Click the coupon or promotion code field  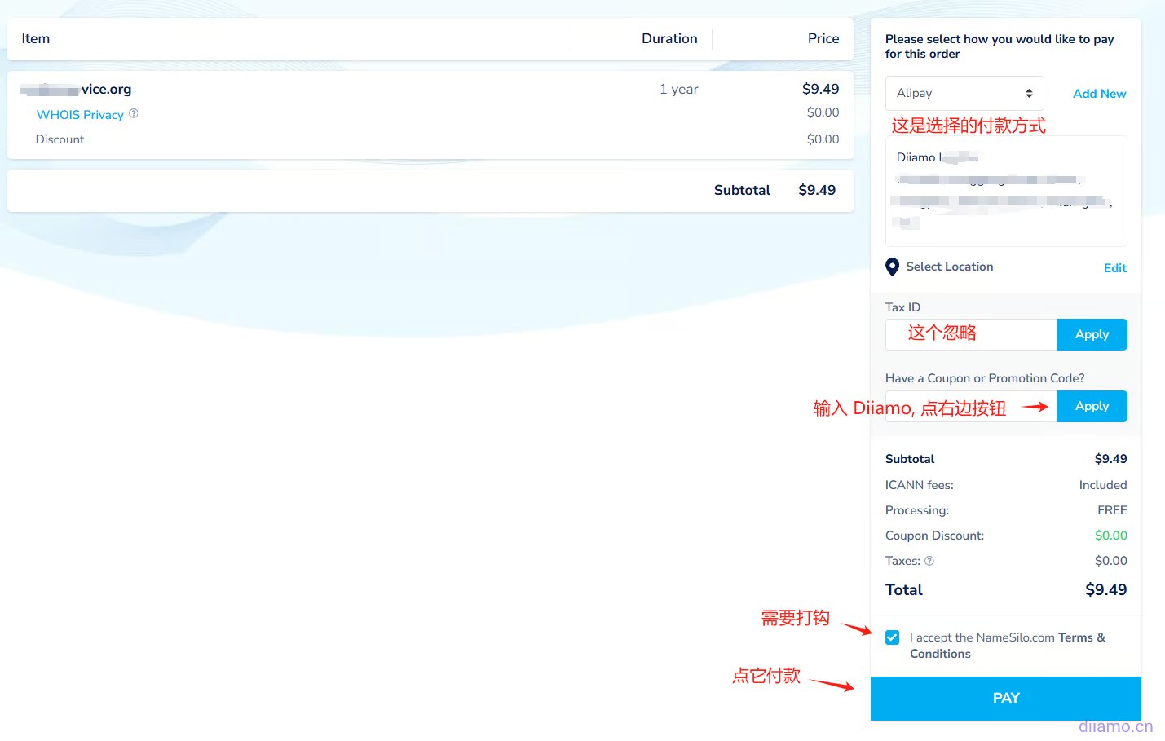pyautogui.click(x=971, y=406)
